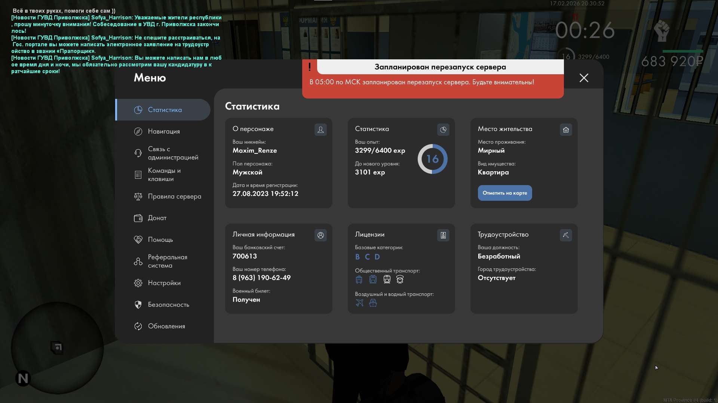Click the boat license icon
The width and height of the screenshot is (718, 403).
373,303
